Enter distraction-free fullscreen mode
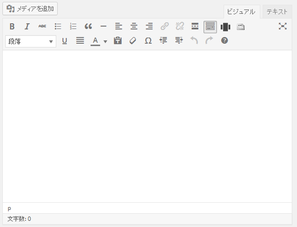The height and width of the screenshot is (227, 297). [x=283, y=26]
